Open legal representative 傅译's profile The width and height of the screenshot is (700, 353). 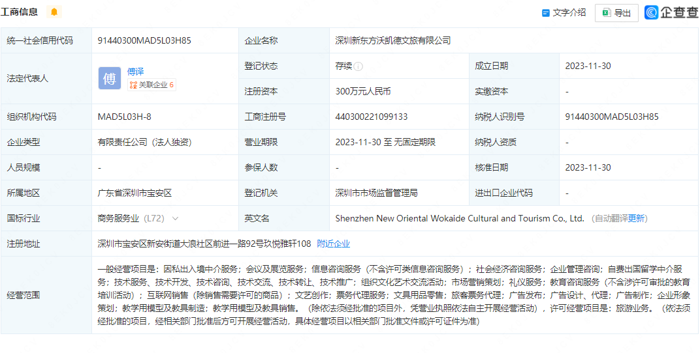[x=135, y=72]
